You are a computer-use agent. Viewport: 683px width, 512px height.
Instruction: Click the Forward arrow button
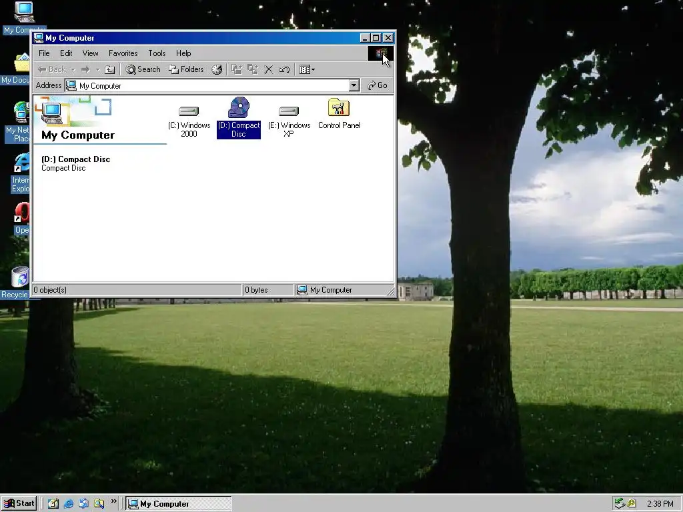pyautogui.click(x=85, y=69)
